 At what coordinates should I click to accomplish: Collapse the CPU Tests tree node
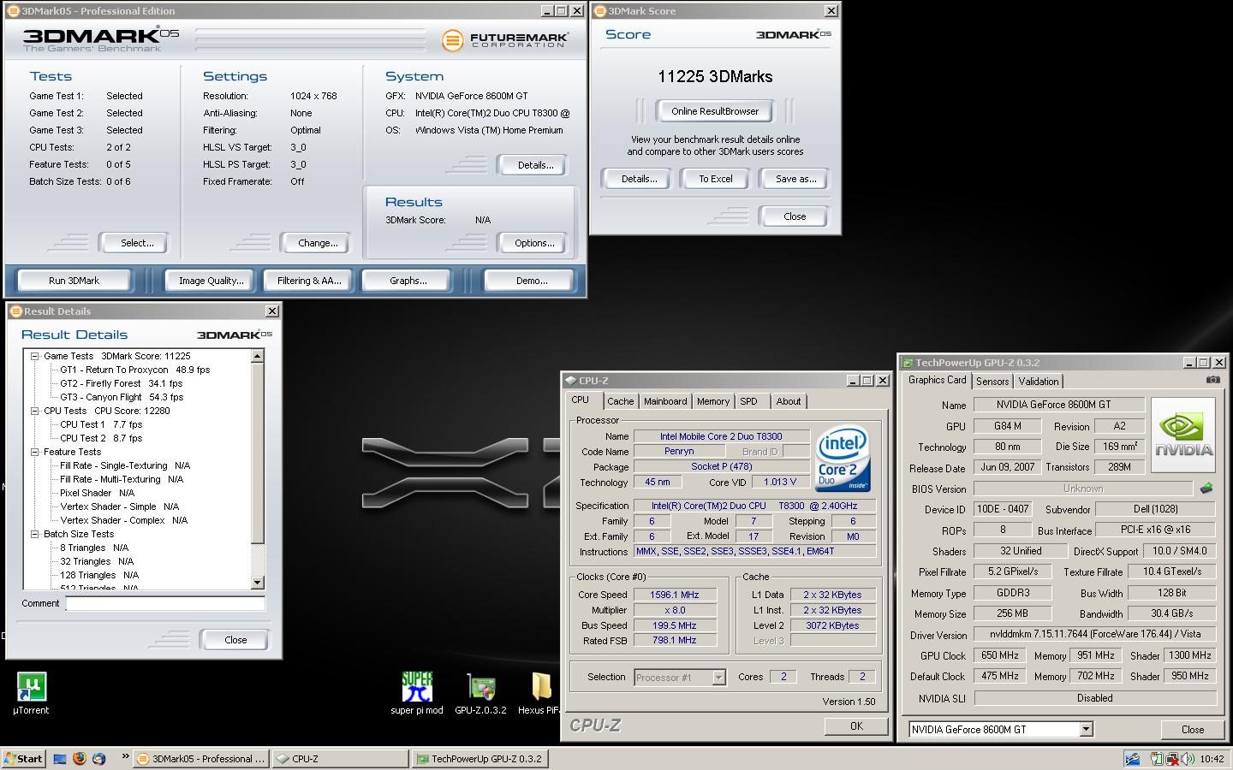[x=35, y=411]
